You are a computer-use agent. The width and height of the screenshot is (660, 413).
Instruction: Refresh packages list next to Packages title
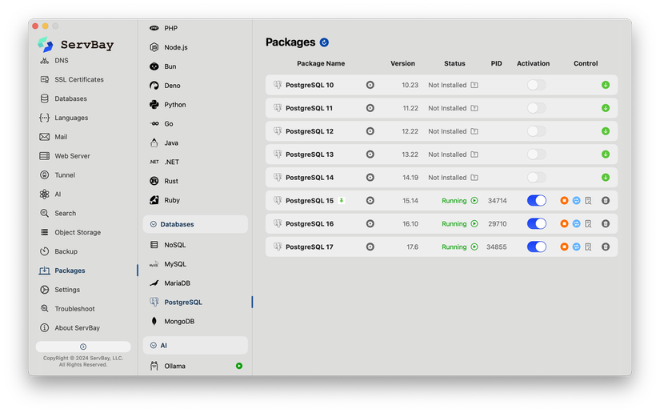click(324, 42)
